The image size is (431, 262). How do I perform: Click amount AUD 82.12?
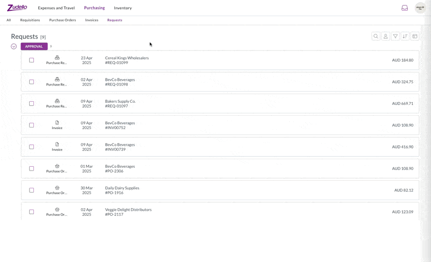(x=404, y=190)
